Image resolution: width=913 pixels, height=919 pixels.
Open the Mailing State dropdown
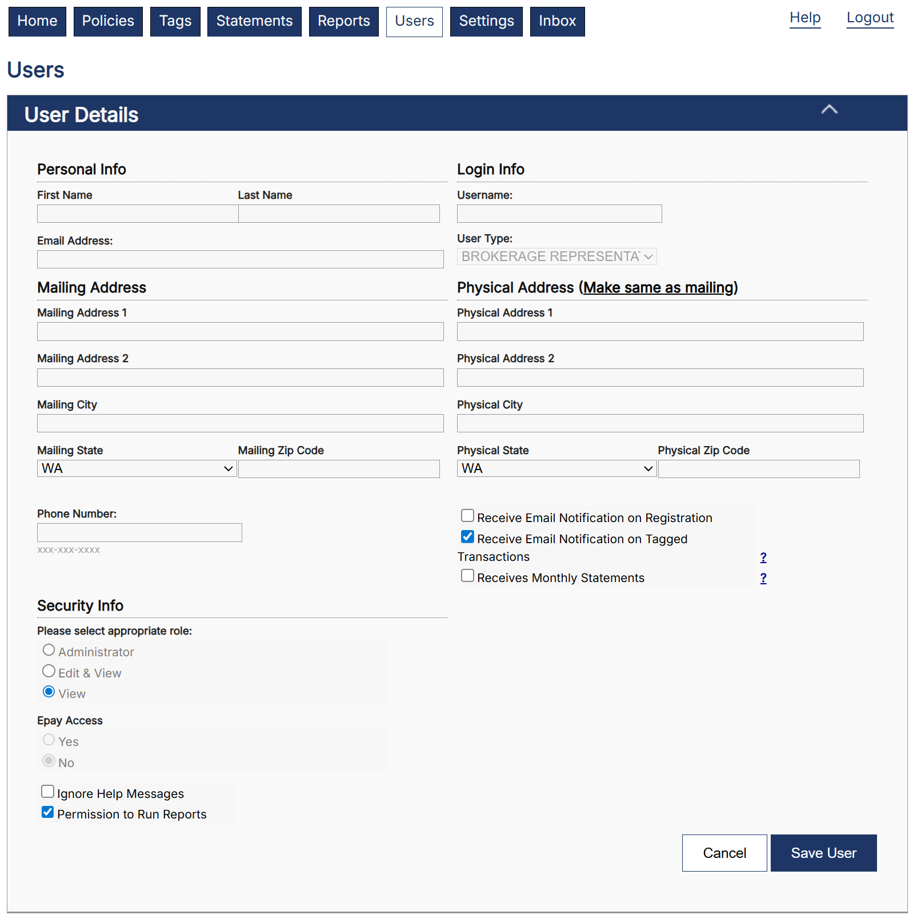point(137,468)
